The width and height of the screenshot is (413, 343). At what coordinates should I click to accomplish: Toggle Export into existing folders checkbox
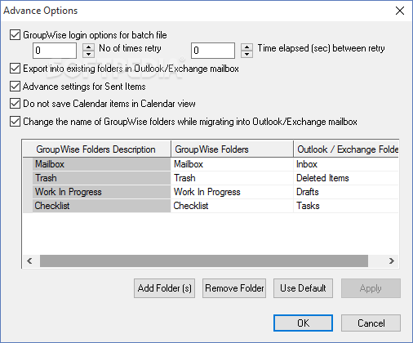point(15,69)
